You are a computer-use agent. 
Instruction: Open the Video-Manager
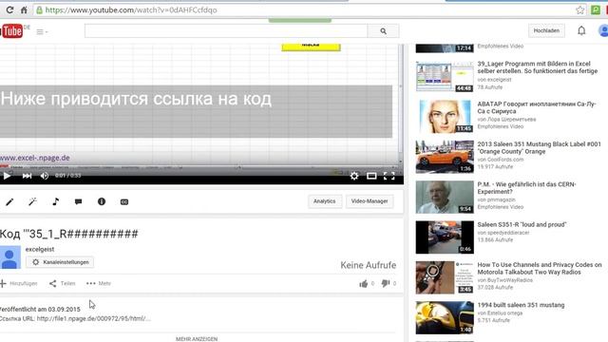pos(370,201)
